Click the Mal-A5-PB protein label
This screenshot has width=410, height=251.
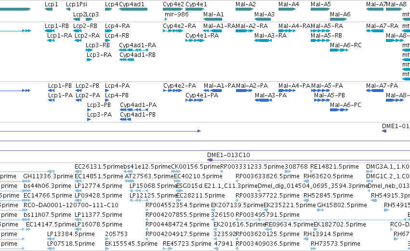pos(330,95)
